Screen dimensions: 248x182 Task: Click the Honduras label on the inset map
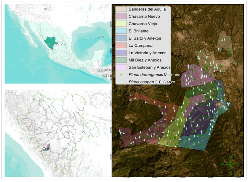103,70
